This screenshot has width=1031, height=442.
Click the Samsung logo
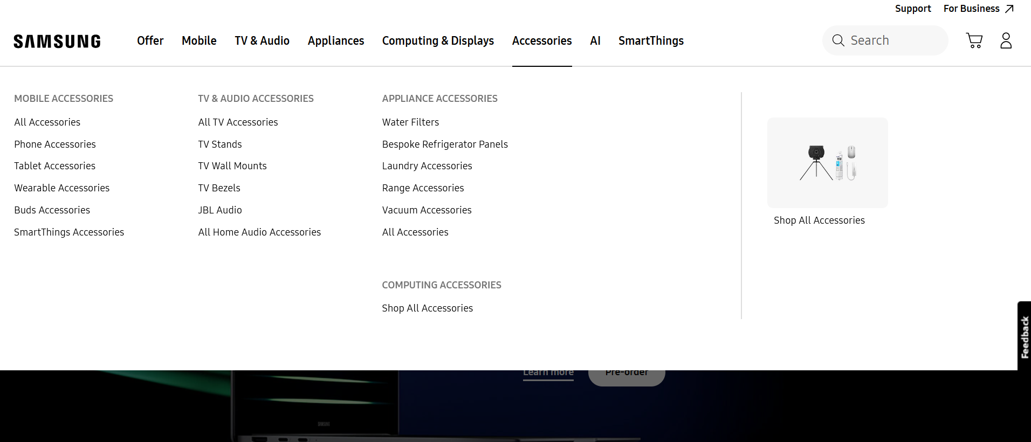coord(57,41)
